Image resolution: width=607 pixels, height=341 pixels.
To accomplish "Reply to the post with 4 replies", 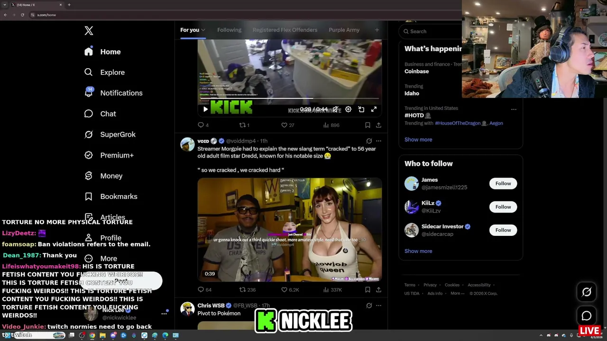I will 203,125.
